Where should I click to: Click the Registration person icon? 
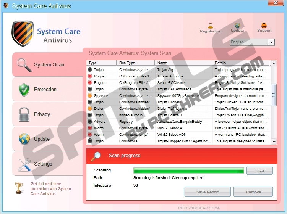tap(211, 26)
